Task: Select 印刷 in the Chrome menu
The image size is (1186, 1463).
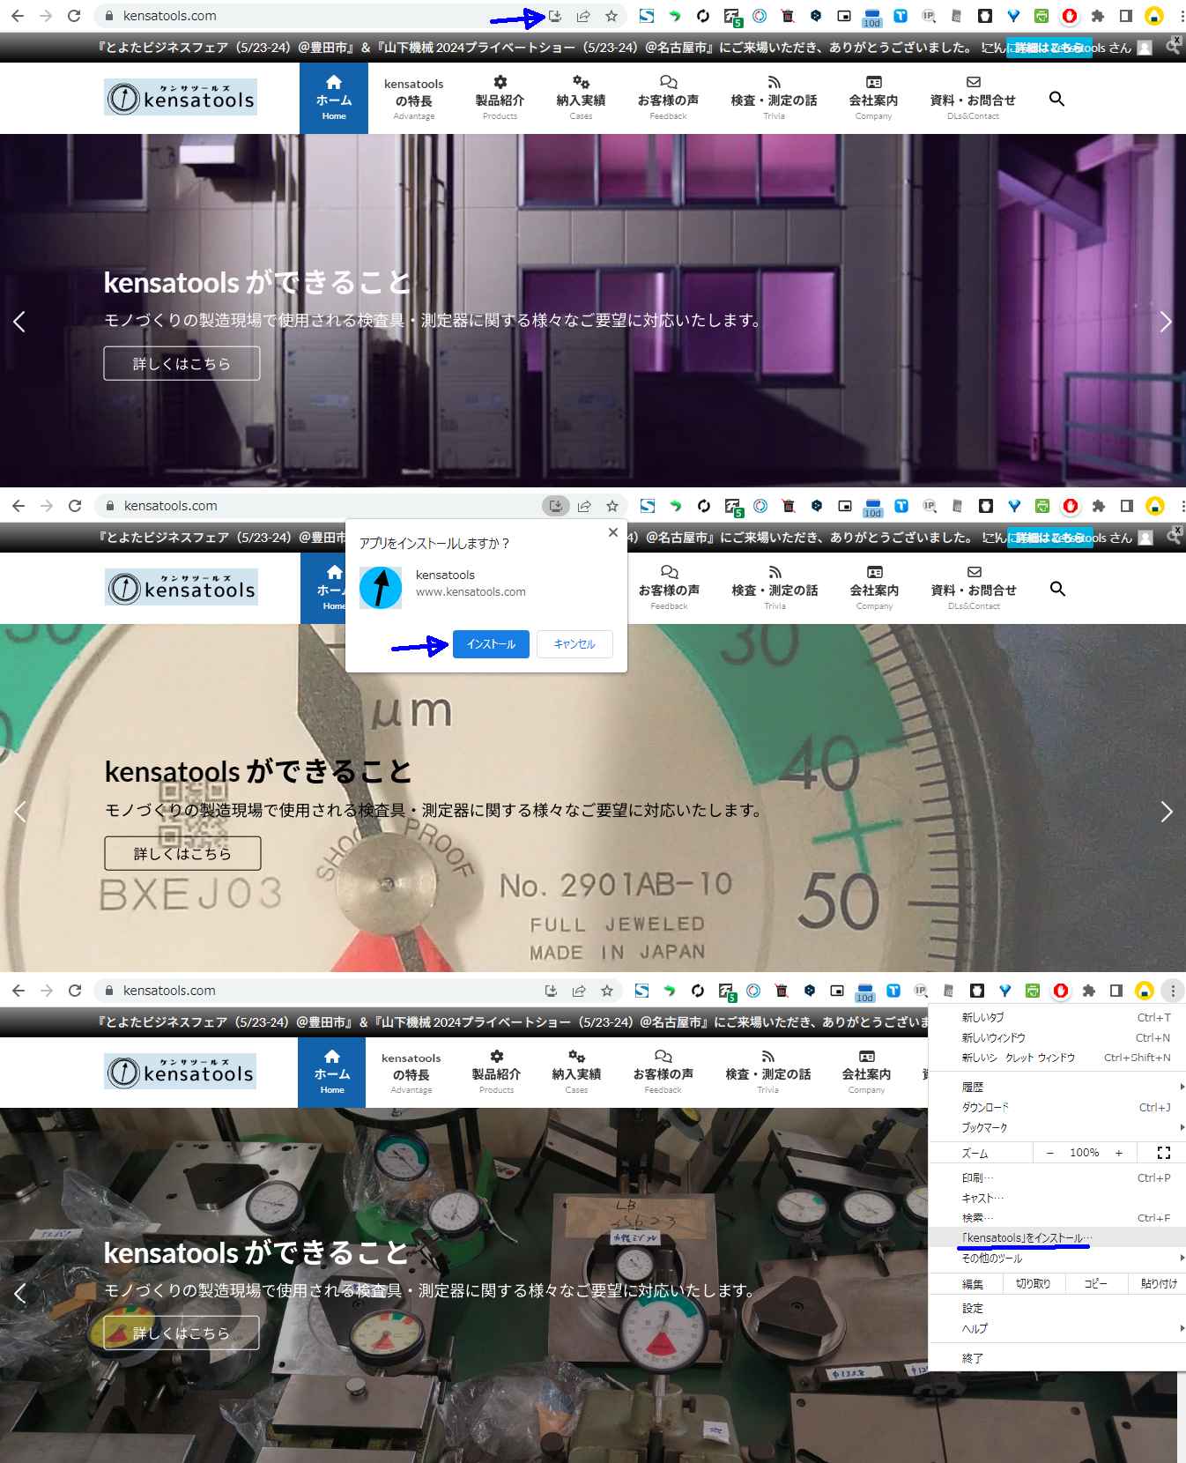Action: click(977, 1177)
